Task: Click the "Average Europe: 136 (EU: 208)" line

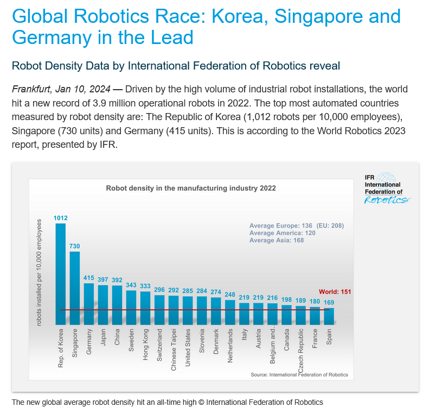Action: coord(297,226)
